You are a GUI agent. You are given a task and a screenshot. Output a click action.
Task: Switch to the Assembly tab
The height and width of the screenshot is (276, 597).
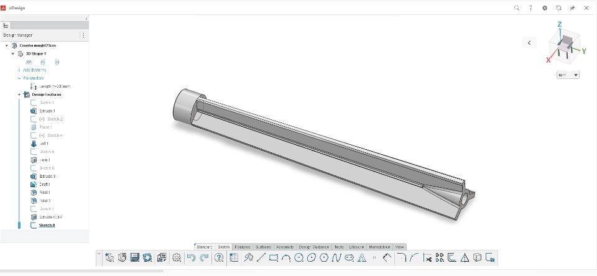coord(285,247)
